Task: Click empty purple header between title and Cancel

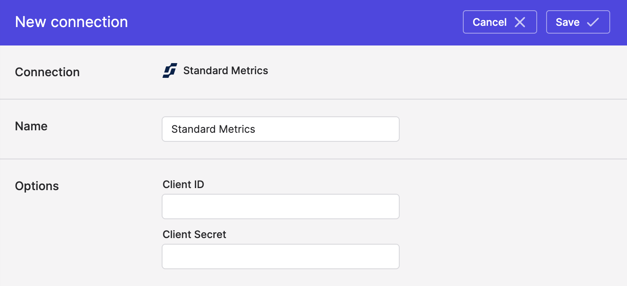Action: pyautogui.click(x=295, y=22)
